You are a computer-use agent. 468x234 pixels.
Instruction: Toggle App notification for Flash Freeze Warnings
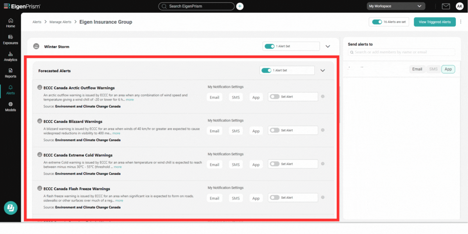(x=256, y=198)
